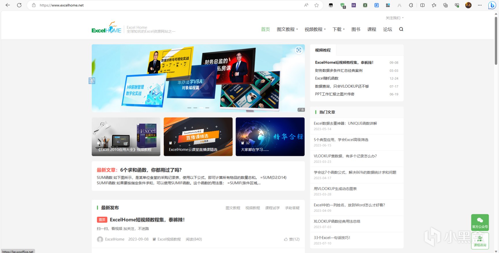The width and height of the screenshot is (499, 253).
Task: Open the Favorites list icon
Action: coord(434,5)
